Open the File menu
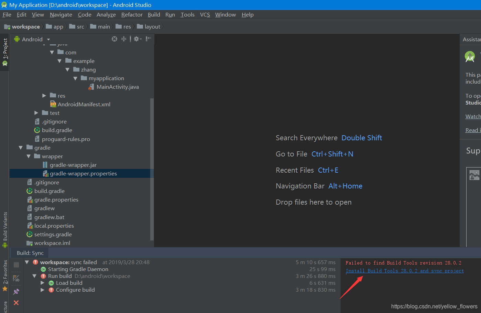The width and height of the screenshot is (481, 313). pyautogui.click(x=7, y=14)
